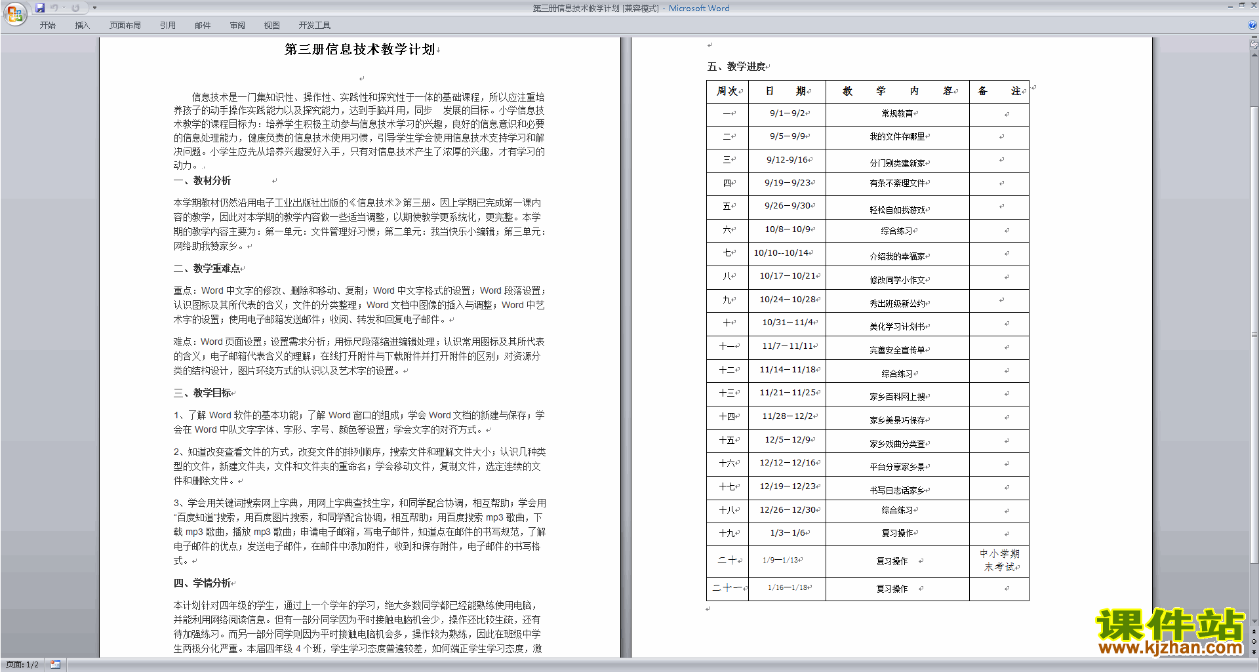Click the table header 教学内容

pyautogui.click(x=897, y=91)
